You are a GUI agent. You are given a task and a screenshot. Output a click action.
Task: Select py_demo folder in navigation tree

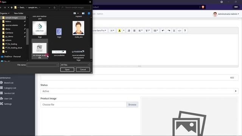pyautogui.click(x=9, y=37)
